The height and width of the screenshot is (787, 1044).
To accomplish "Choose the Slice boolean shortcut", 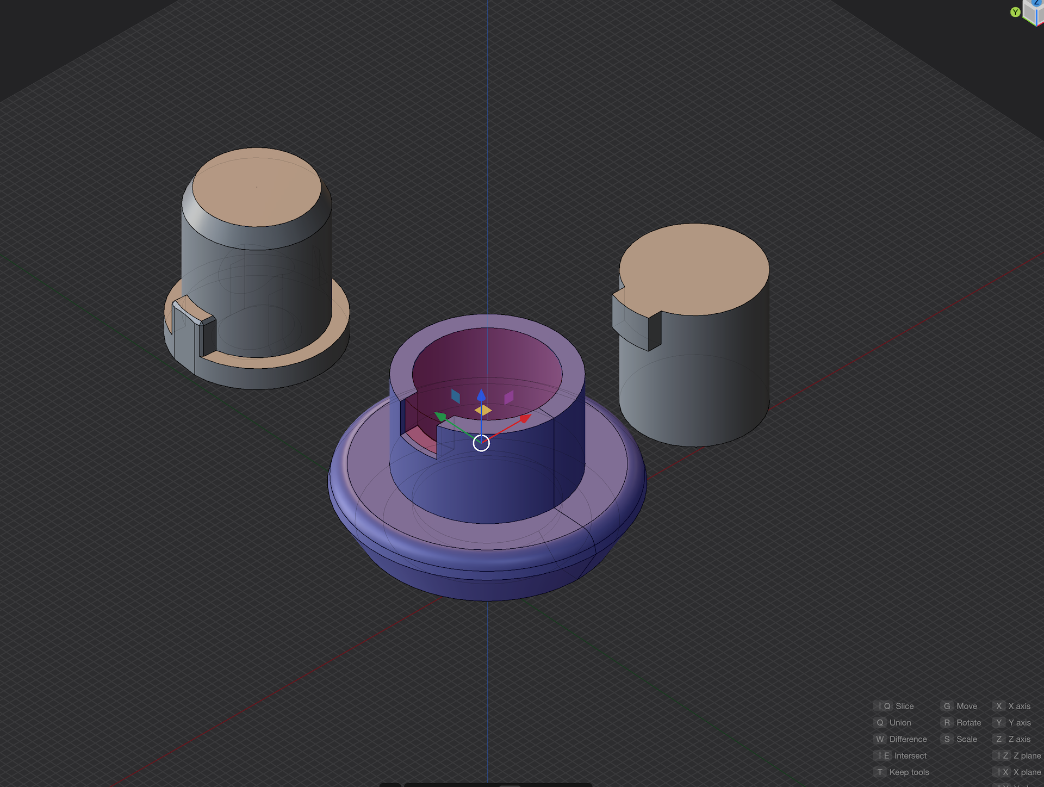I will point(896,706).
